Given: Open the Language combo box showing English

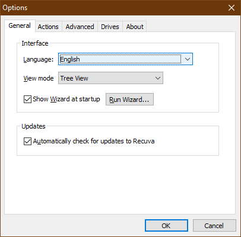Looking at the screenshot, I should pos(125,59).
